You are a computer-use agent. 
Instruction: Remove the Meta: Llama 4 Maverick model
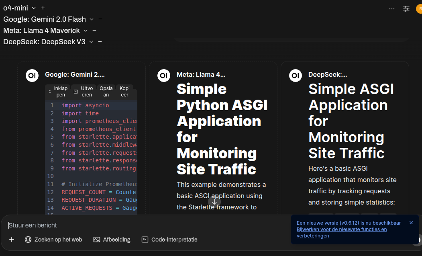94,31
